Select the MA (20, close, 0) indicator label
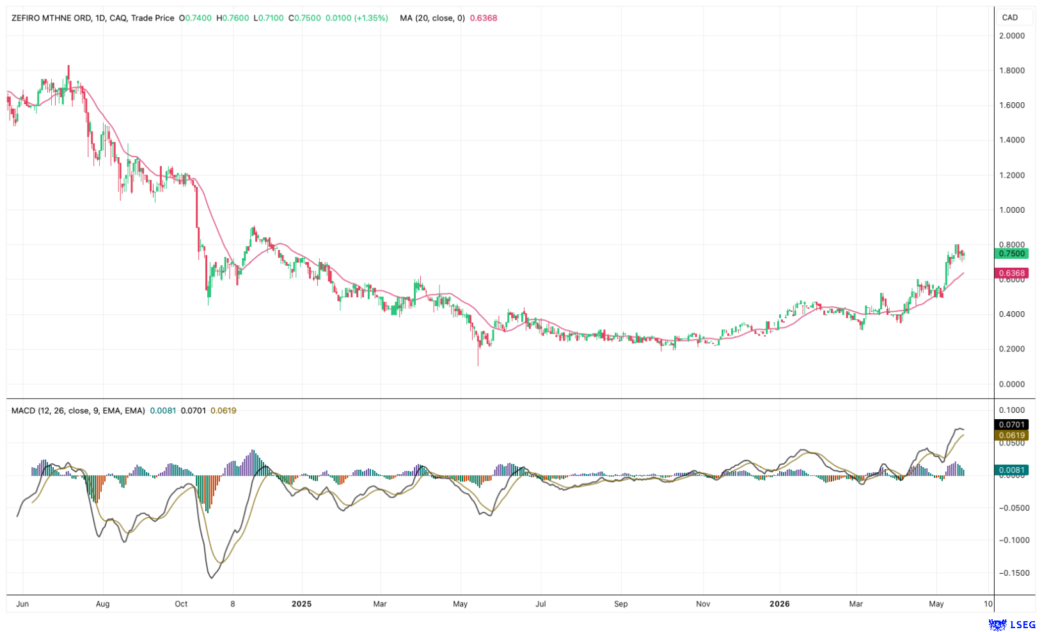This screenshot has width=1042, height=632. 432,18
